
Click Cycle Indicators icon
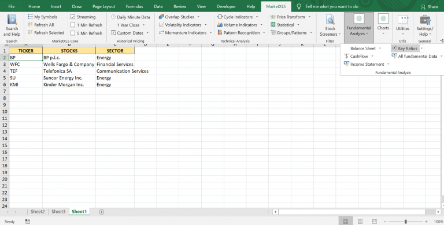coord(220,17)
